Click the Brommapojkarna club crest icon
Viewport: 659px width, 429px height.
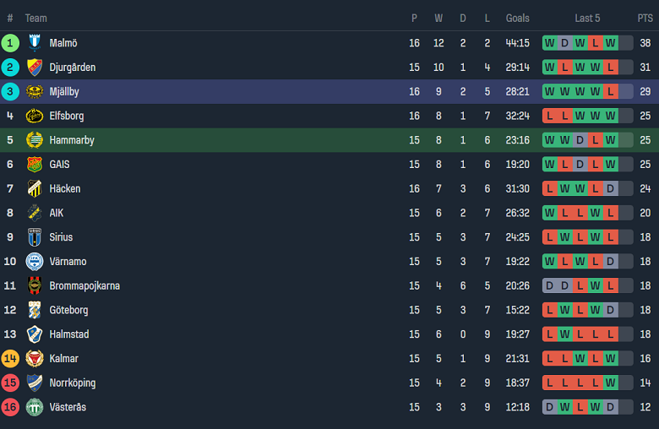[x=35, y=285]
